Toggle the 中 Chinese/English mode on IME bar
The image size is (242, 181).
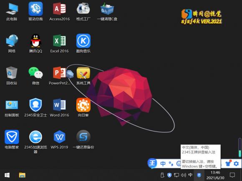(163, 164)
